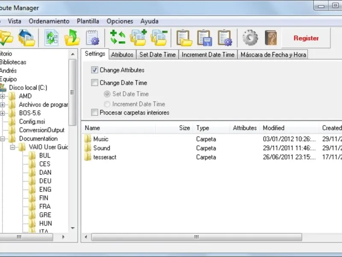Click the ConversionOutput folder icon
This screenshot has width=342, height=257.
click(x=12, y=130)
